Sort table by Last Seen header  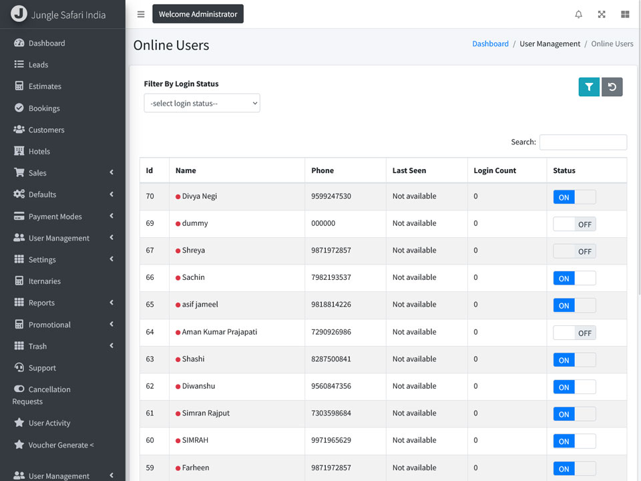[x=427, y=170]
